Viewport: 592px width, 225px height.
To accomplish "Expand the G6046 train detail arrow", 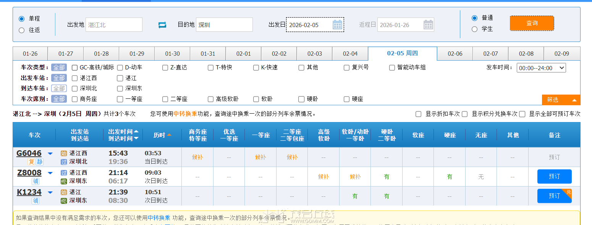I will click(50, 153).
